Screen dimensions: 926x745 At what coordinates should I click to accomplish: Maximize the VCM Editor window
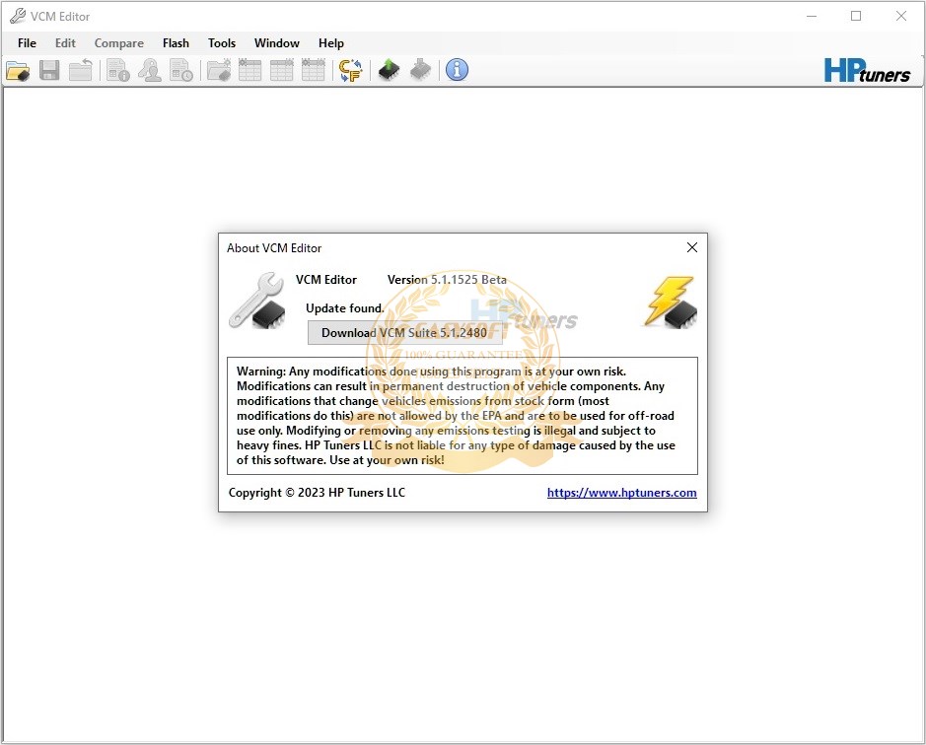(x=856, y=16)
